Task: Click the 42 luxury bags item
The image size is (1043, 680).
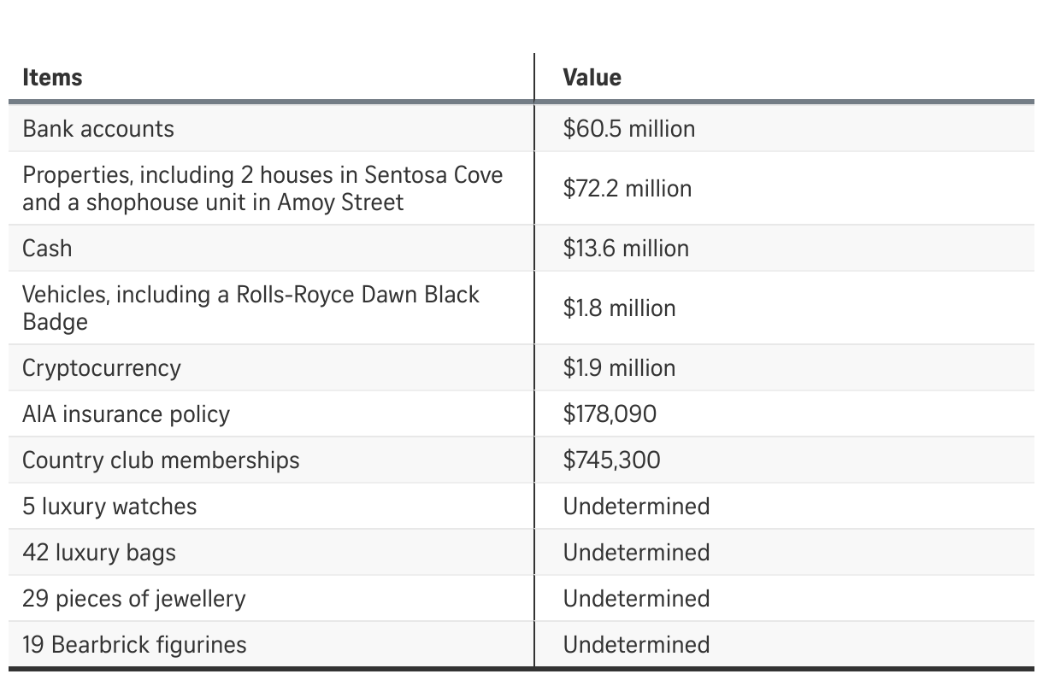Action: point(99,553)
